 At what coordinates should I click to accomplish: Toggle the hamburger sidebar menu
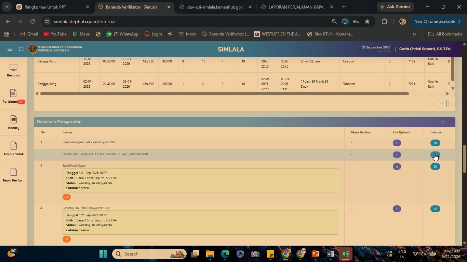click(x=10, y=49)
